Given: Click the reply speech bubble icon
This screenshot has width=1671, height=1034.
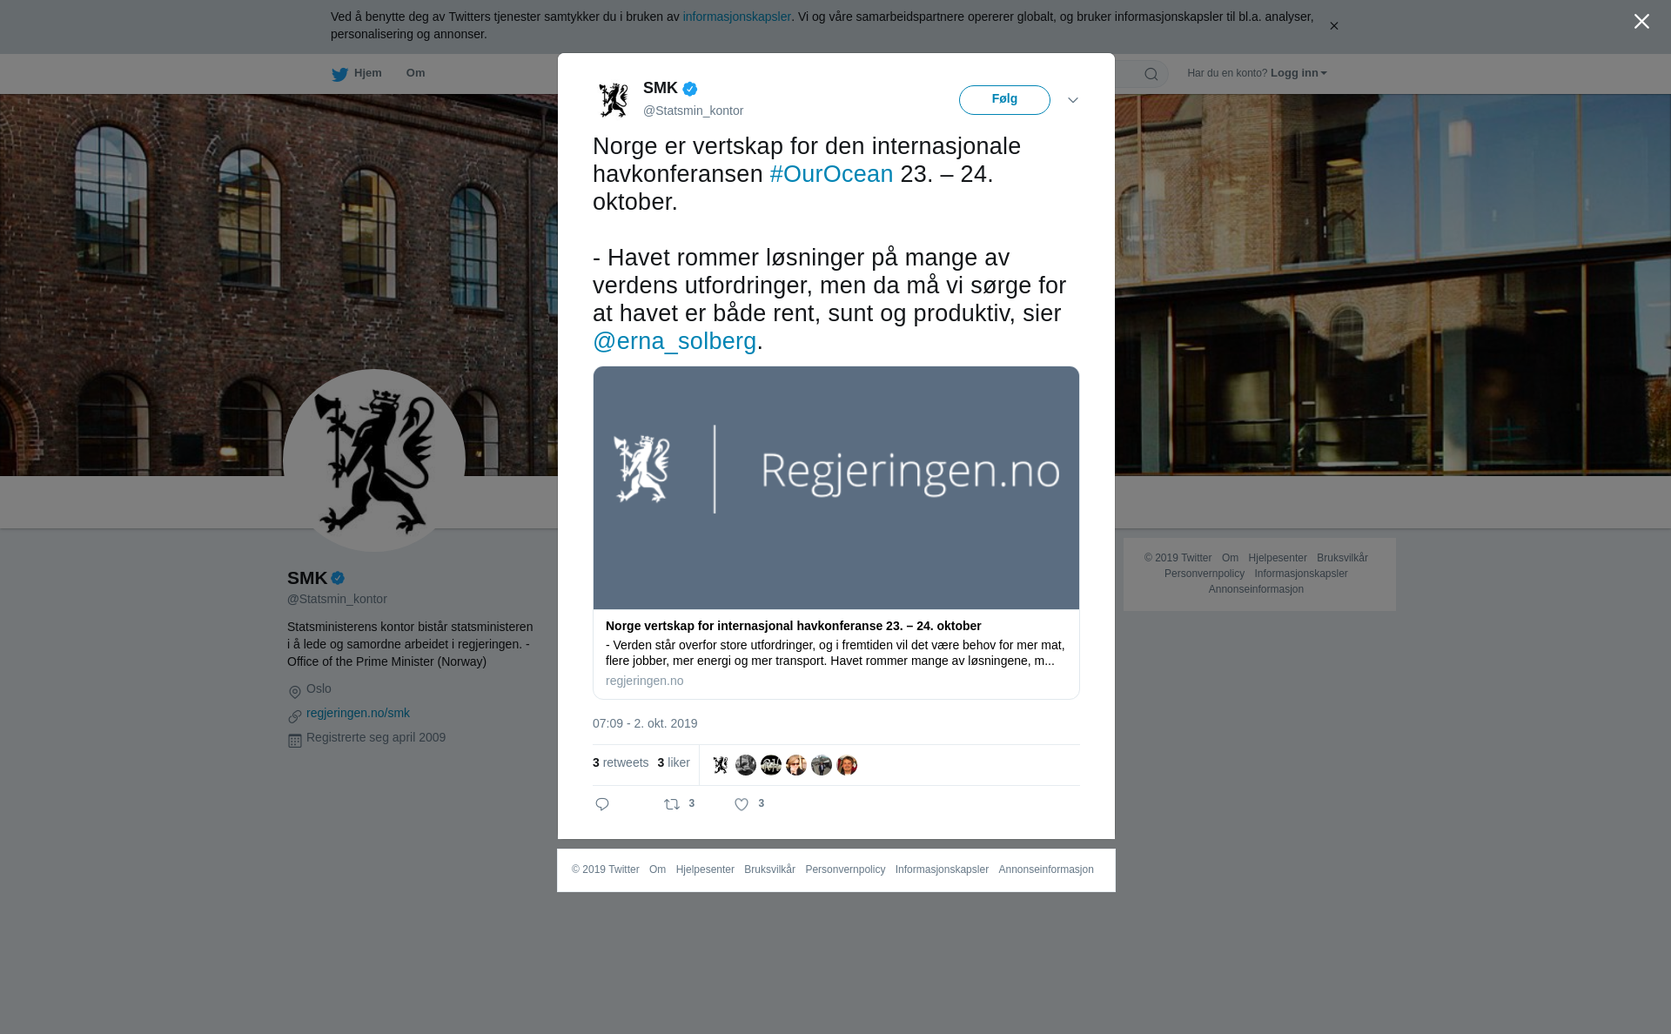Looking at the screenshot, I should pos(602,804).
